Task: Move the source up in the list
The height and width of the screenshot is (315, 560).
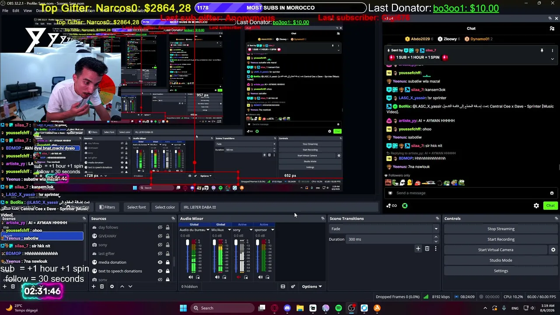Action: click(x=122, y=287)
